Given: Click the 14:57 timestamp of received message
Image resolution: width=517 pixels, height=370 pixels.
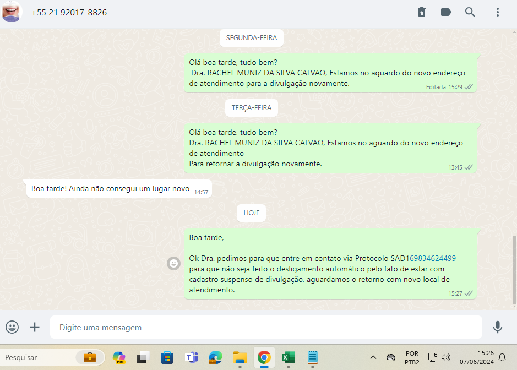Looking at the screenshot, I should pyautogui.click(x=201, y=192).
